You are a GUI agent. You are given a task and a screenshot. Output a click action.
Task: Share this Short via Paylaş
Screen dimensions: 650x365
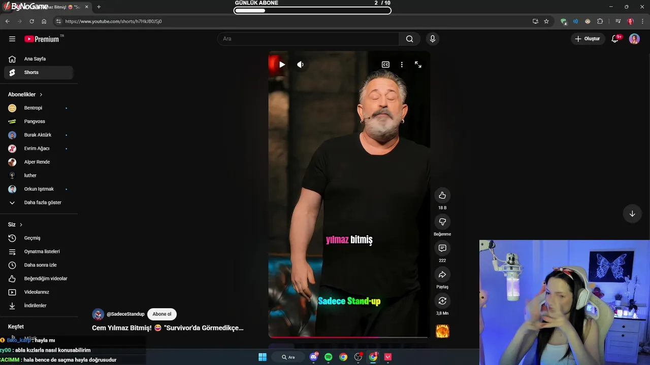[442, 274]
